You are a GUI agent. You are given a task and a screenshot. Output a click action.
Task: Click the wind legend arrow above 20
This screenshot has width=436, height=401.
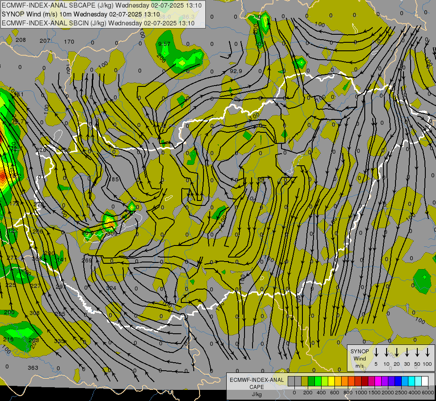(x=396, y=352)
